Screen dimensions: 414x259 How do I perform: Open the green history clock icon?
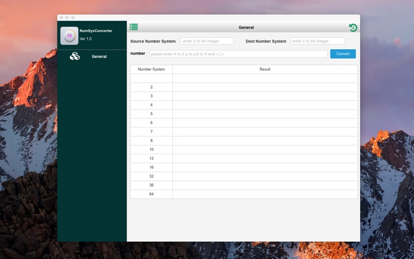[x=353, y=27]
